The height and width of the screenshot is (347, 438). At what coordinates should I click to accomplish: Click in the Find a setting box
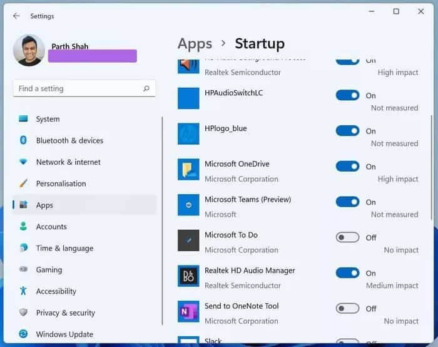(84, 89)
